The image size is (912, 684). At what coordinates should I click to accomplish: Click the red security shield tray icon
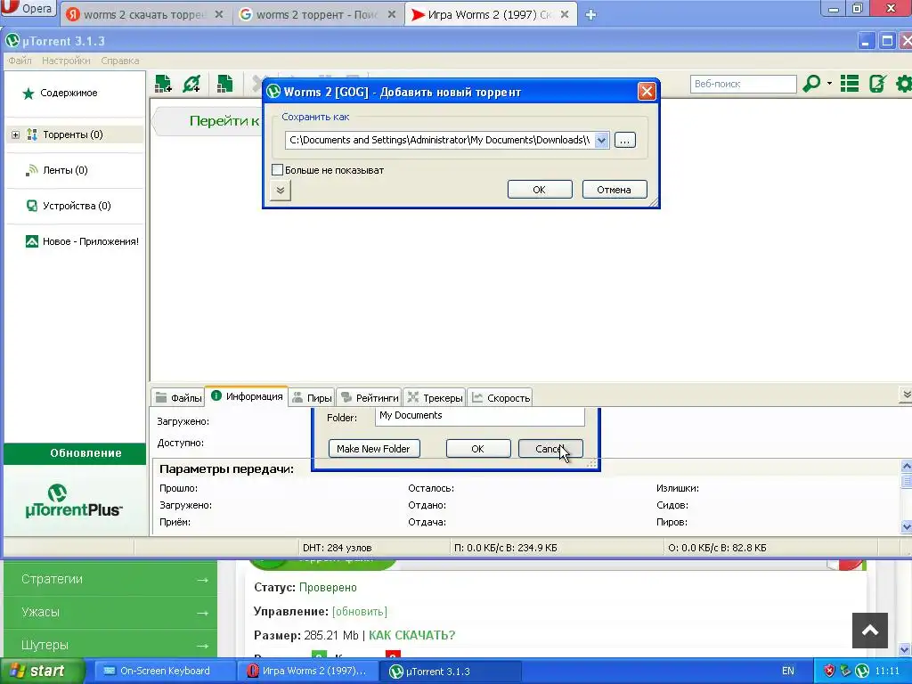(x=829, y=672)
